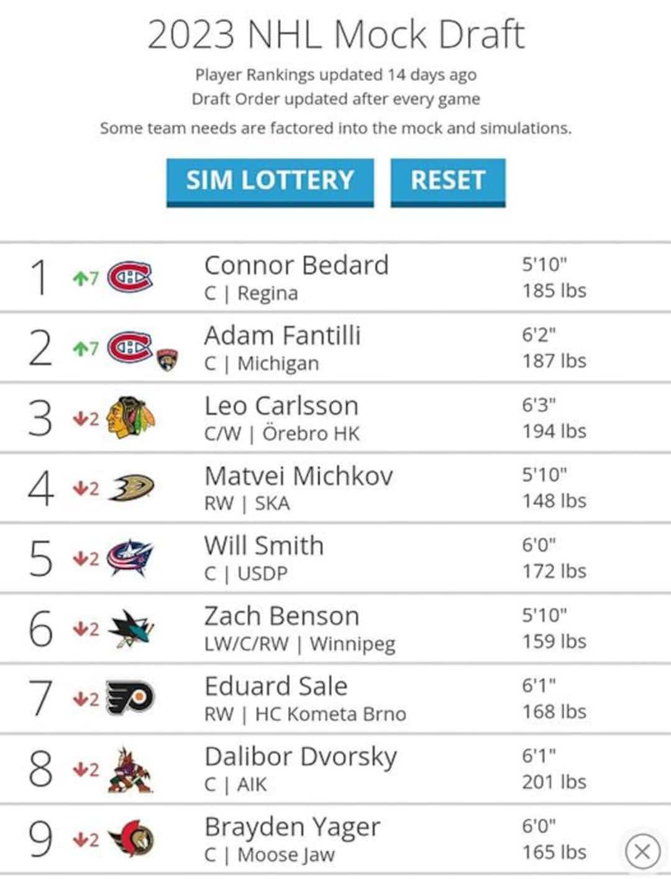This screenshot has height=879, width=671.
Task: Click the Canadiens logo at pick 1
Action: [130, 277]
